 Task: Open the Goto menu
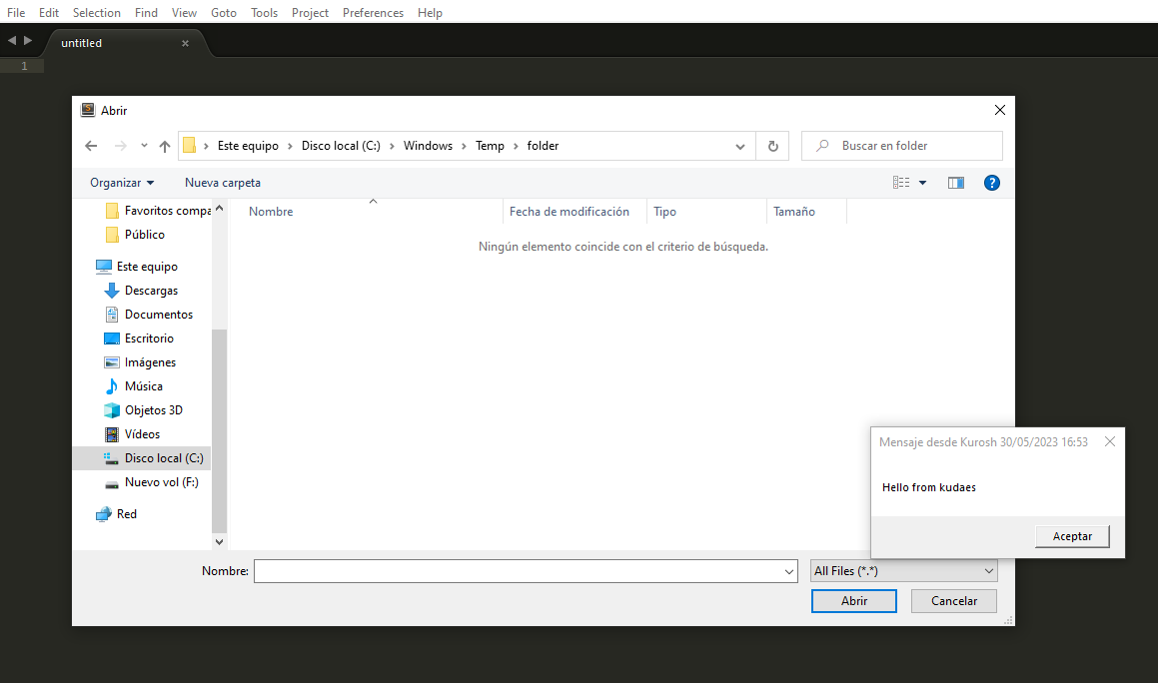coord(223,13)
